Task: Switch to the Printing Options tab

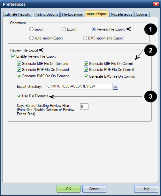Action: point(46,14)
